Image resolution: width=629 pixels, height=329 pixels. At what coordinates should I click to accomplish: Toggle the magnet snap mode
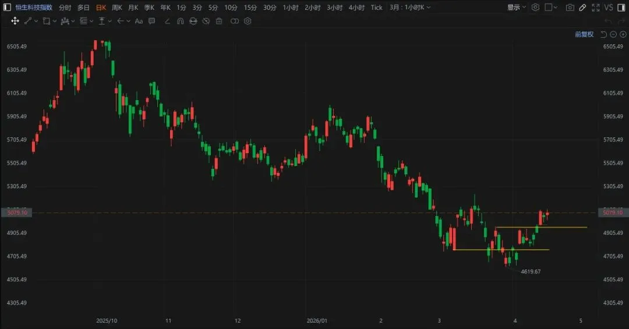180,21
